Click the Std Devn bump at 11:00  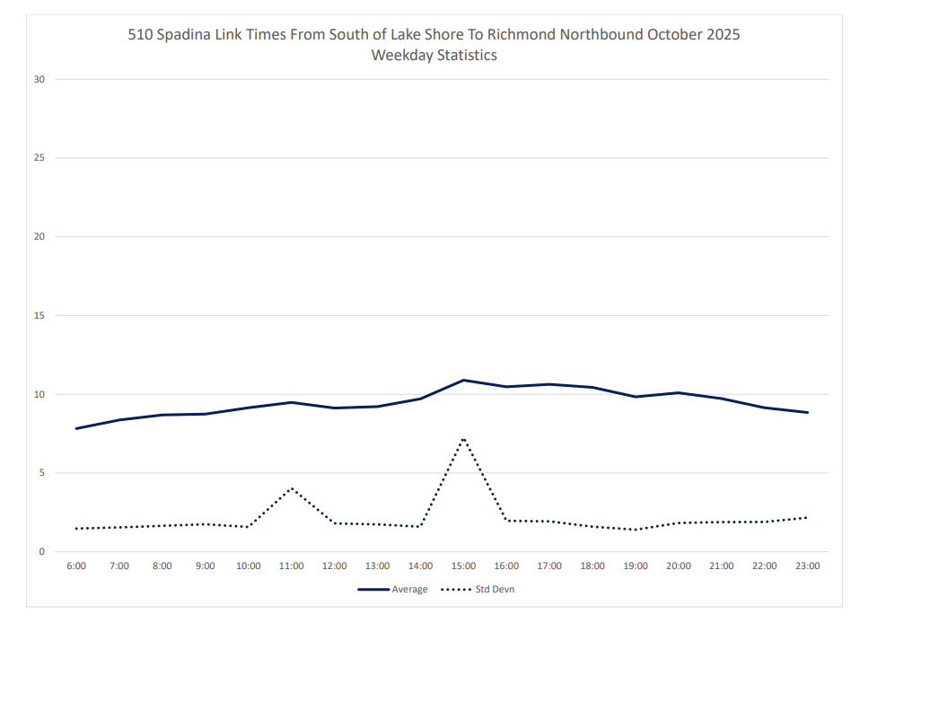pyautogui.click(x=292, y=488)
